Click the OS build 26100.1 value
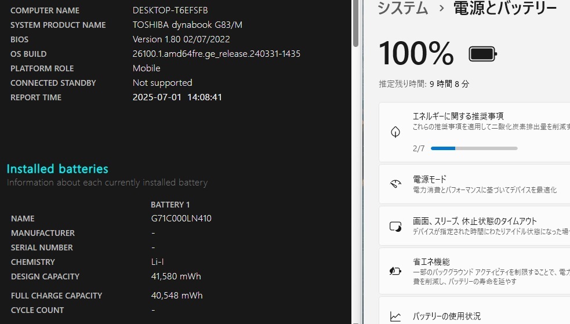This screenshot has width=570, height=324. pyautogui.click(x=216, y=54)
